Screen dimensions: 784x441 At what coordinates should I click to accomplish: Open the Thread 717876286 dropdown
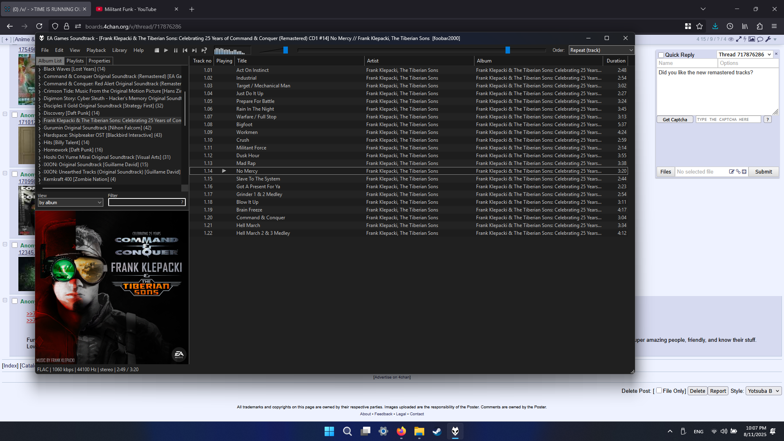tap(745, 55)
